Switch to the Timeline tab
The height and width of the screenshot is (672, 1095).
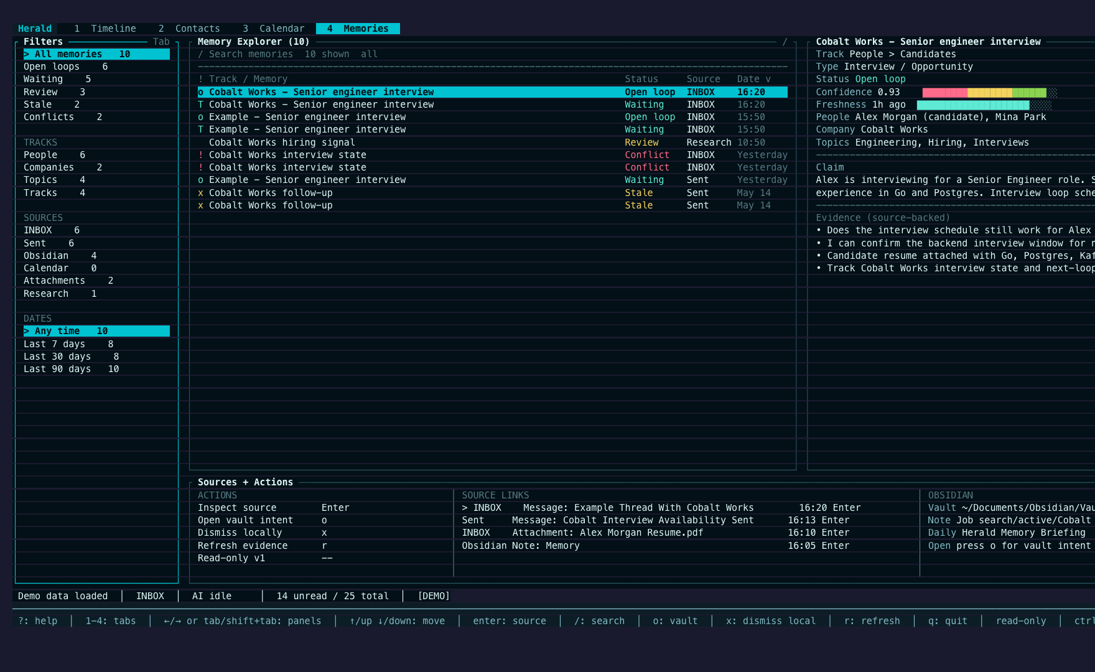[x=105, y=29]
